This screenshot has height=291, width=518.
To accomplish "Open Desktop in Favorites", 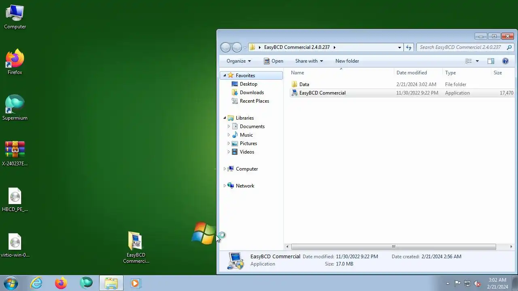I will pyautogui.click(x=248, y=84).
